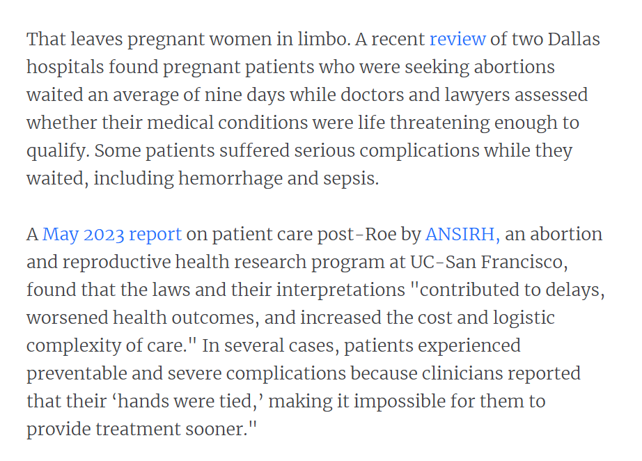Click the word 'hemorrhage' in the first paragraph

(230, 179)
